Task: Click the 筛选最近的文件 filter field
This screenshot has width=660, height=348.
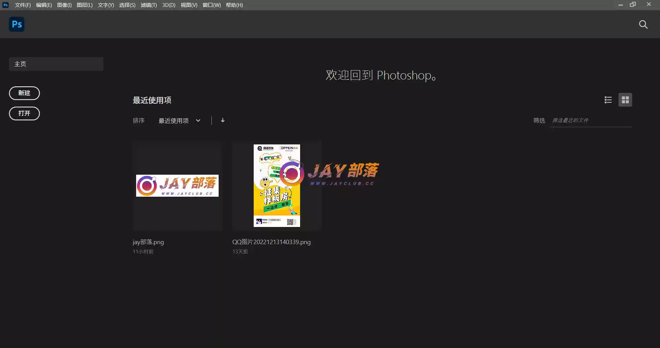Action: (x=591, y=120)
